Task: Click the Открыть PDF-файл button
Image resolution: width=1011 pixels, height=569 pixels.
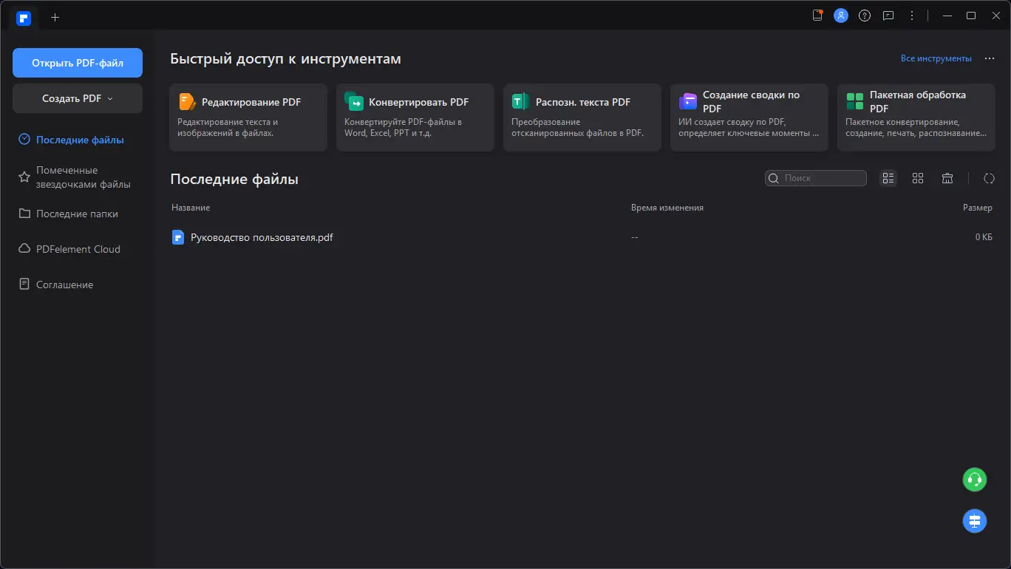Action: click(77, 62)
